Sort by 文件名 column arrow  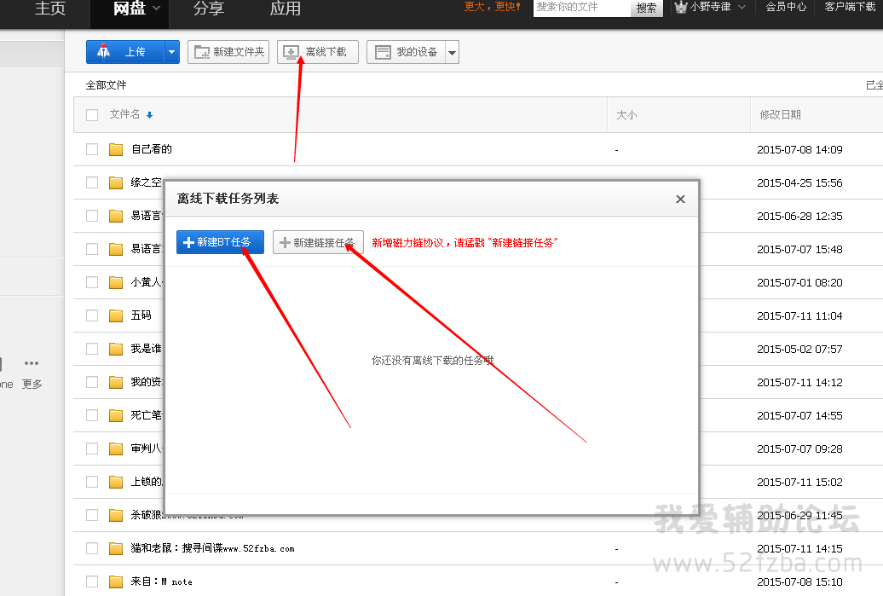150,115
